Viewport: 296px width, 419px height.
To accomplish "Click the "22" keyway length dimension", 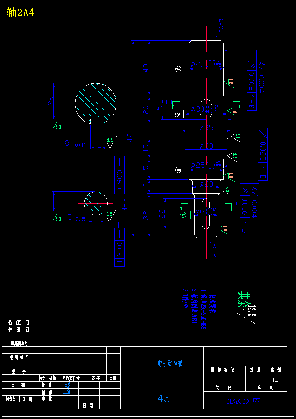I will tap(162, 214).
